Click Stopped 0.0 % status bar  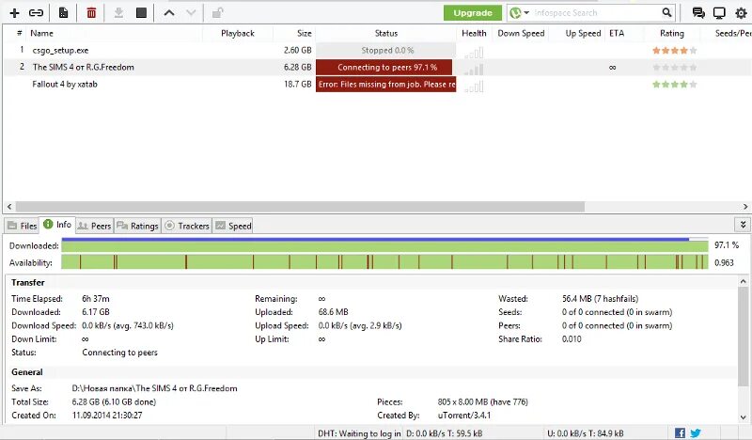pyautogui.click(x=386, y=51)
